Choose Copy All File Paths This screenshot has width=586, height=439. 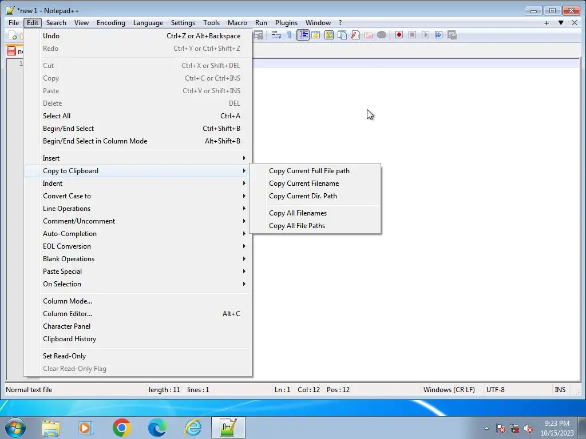pyautogui.click(x=315, y=226)
